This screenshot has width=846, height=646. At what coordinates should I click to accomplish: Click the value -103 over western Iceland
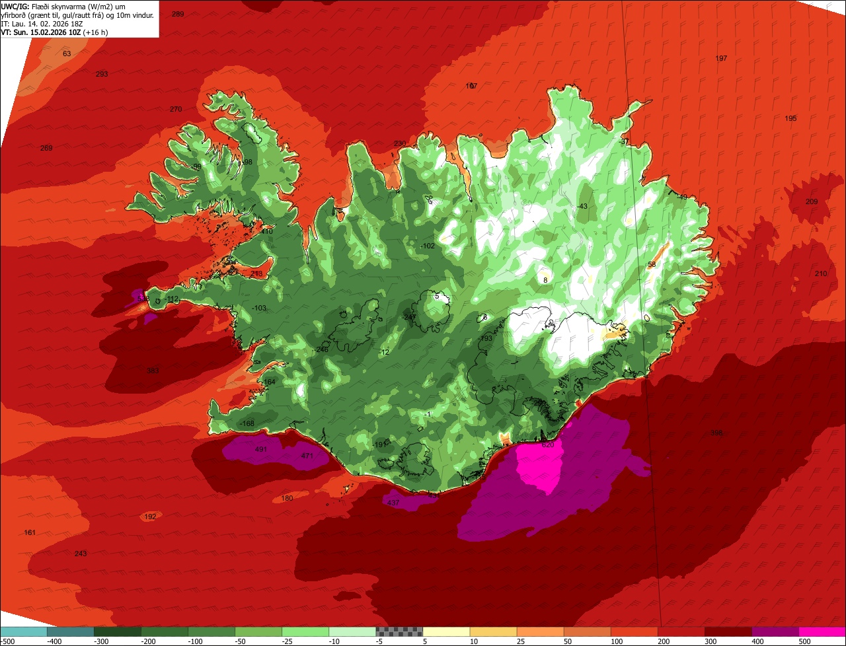(259, 308)
